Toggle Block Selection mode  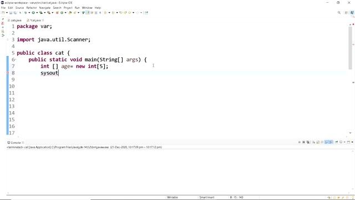point(96,13)
